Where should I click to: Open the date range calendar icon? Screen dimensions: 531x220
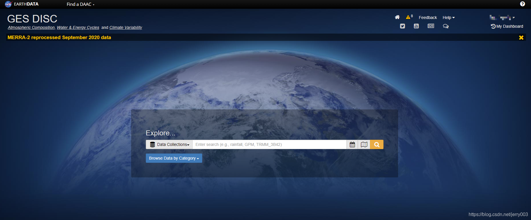click(x=352, y=144)
